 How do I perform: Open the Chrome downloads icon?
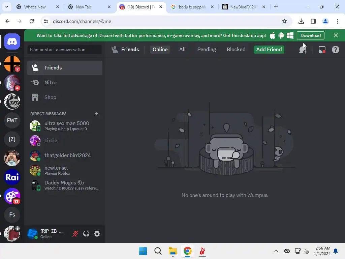tap(301, 21)
